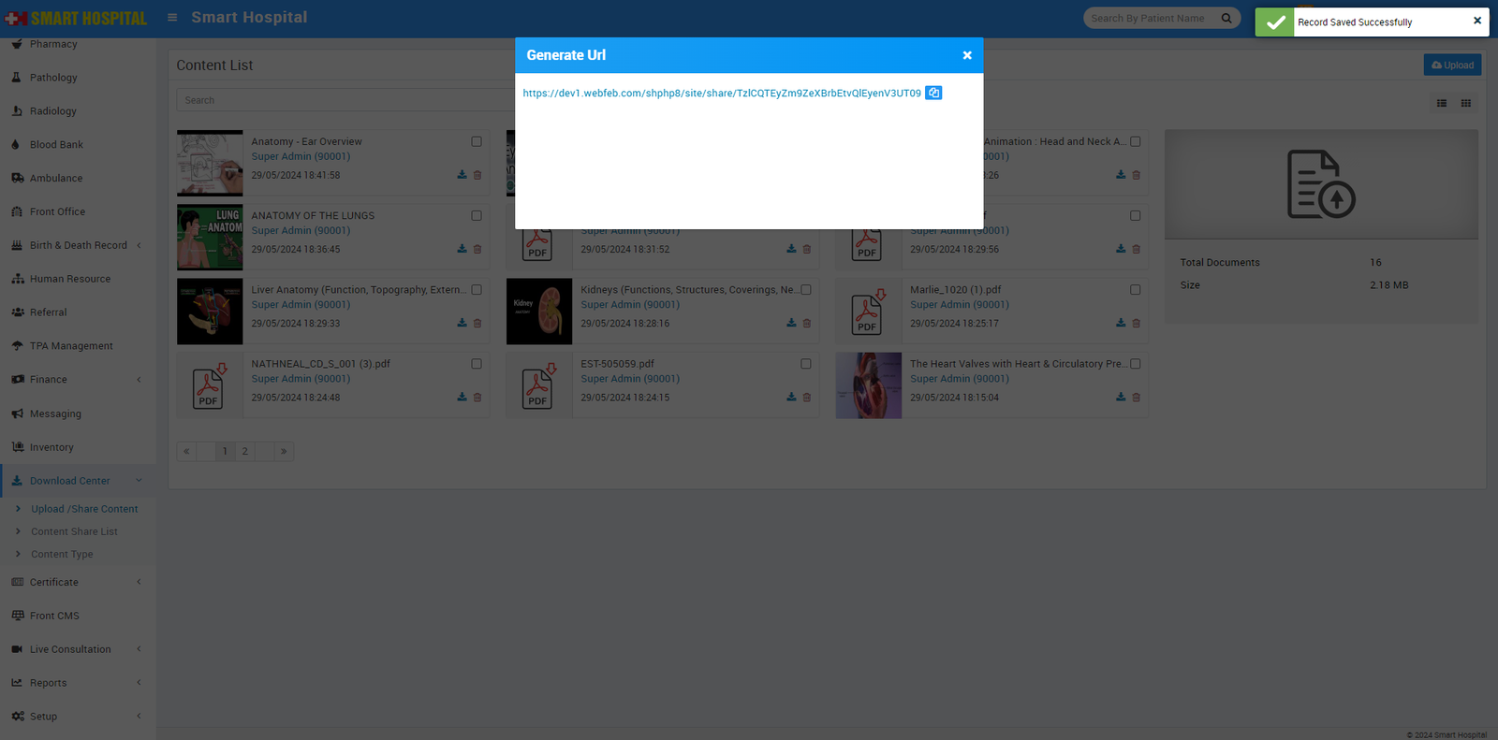Open Content Share List submenu item
This screenshot has height=740, width=1498.
(x=74, y=531)
